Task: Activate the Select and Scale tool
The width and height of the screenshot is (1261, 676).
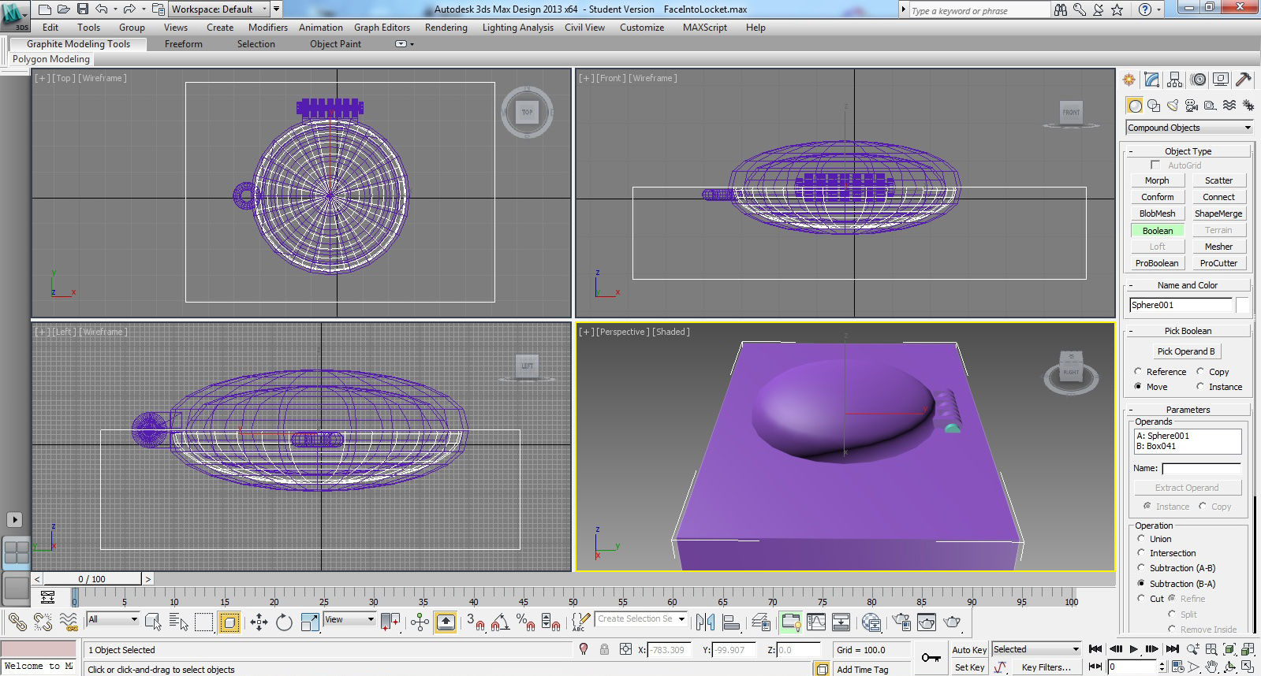Action: pos(310,622)
